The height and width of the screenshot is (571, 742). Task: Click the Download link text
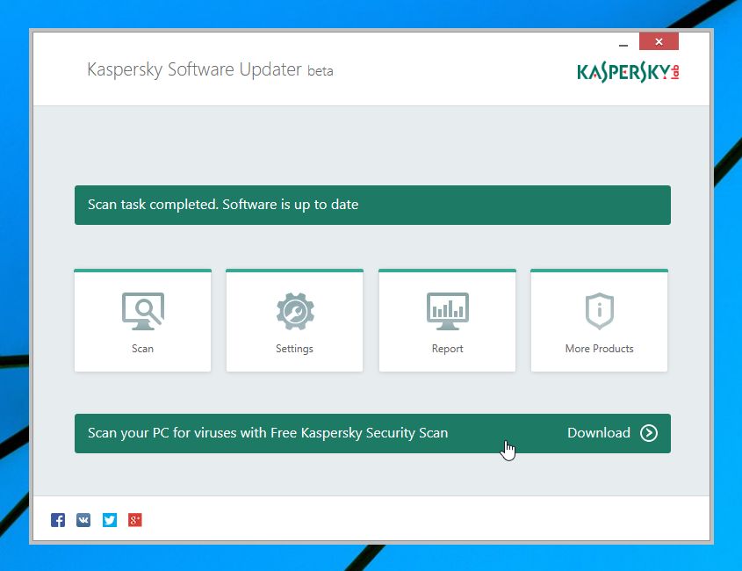point(599,433)
